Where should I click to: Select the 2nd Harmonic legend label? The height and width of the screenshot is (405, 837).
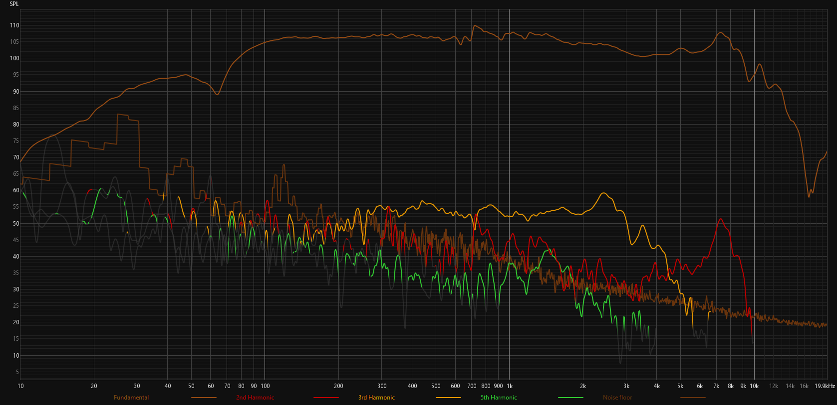tap(255, 398)
